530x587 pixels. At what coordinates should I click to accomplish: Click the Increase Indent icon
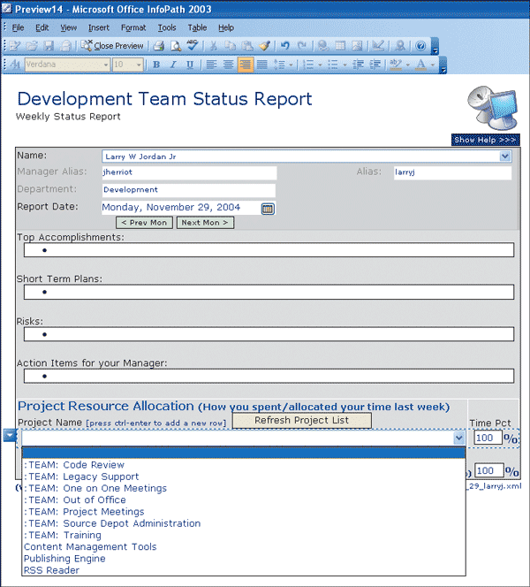click(x=375, y=65)
